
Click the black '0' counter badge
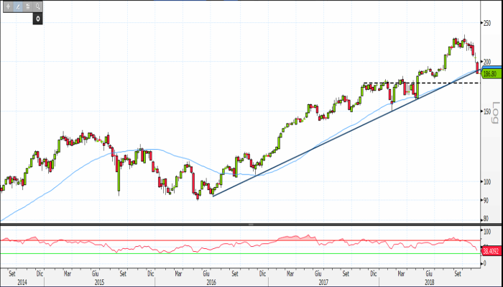click(37, 18)
